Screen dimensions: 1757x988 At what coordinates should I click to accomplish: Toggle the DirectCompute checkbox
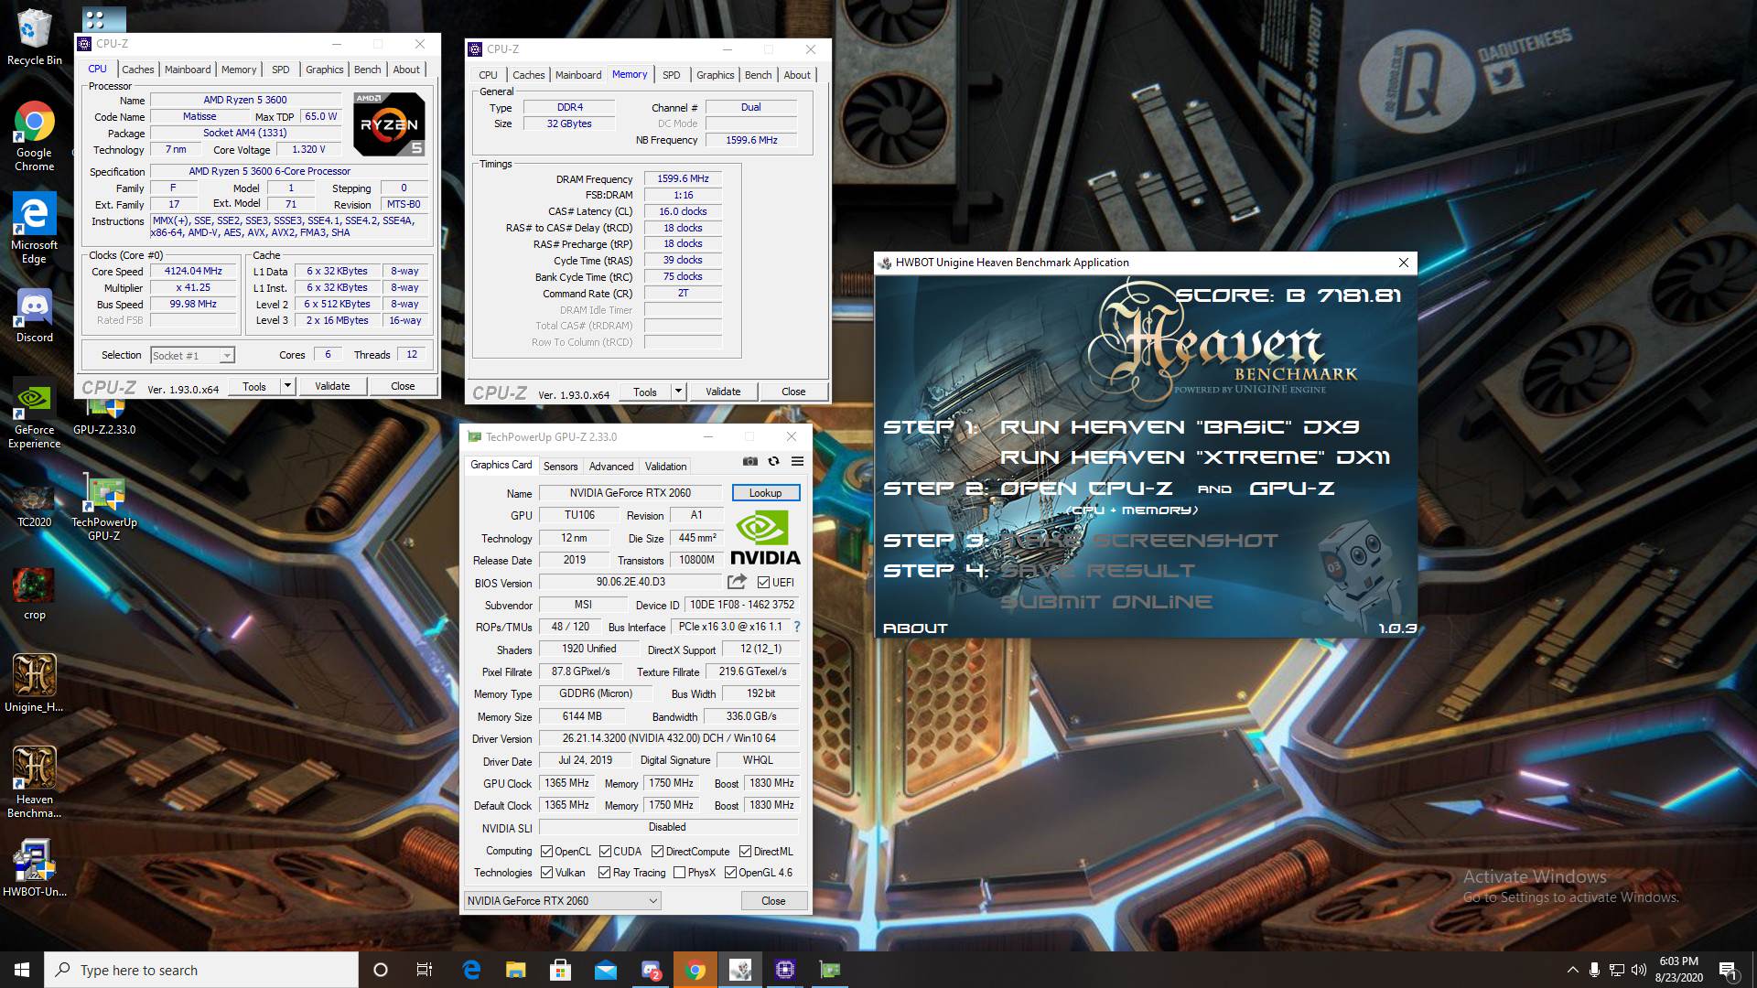(657, 852)
